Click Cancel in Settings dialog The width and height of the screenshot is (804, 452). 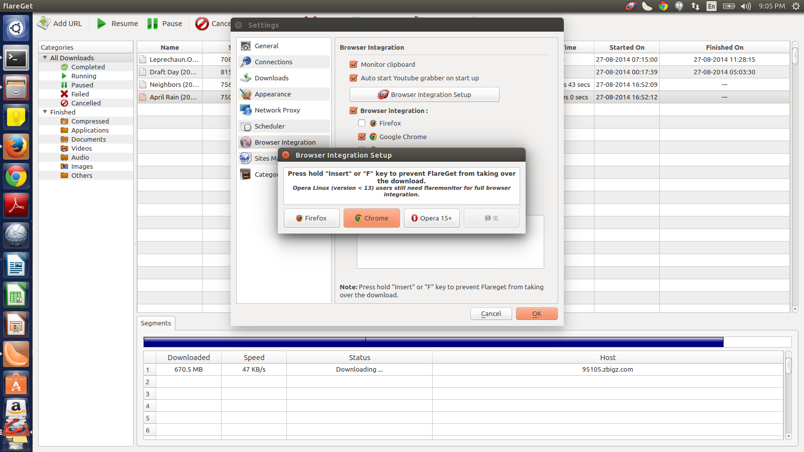pos(491,313)
